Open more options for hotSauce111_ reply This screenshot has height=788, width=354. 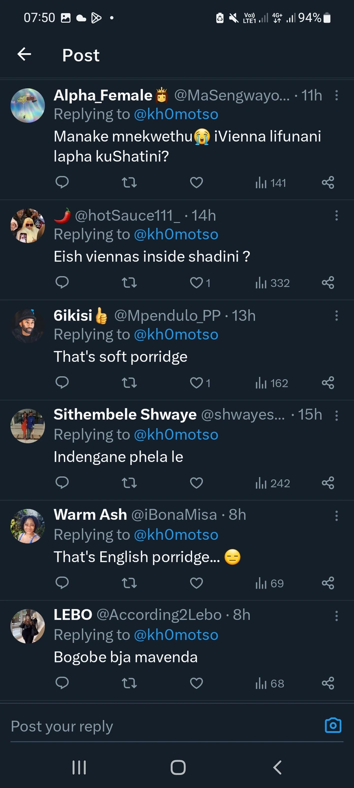(x=336, y=215)
